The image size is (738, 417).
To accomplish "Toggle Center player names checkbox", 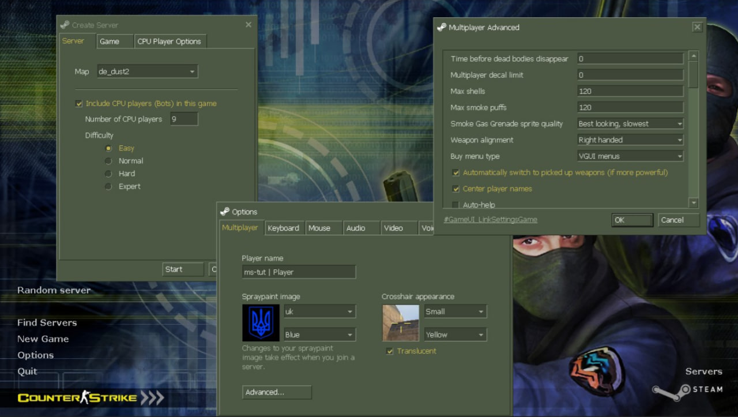I will (455, 189).
